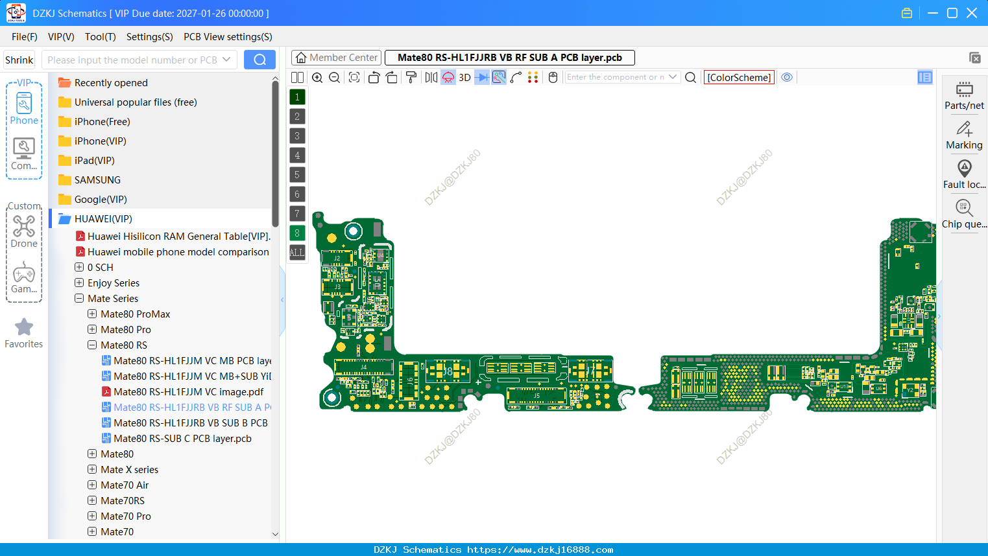
Task: Open the File(F) menu
Action: [x=25, y=37]
